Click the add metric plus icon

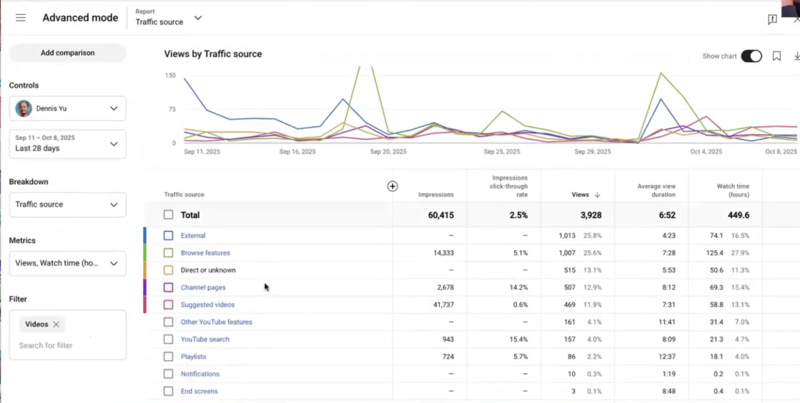point(392,186)
